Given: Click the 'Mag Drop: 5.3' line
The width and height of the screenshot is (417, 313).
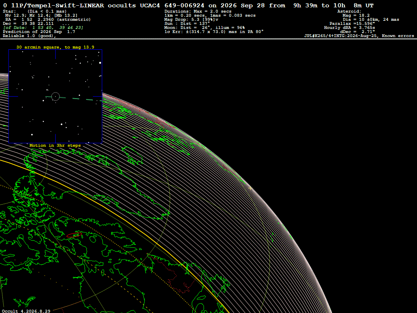Looking at the screenshot, I should pos(191,20).
